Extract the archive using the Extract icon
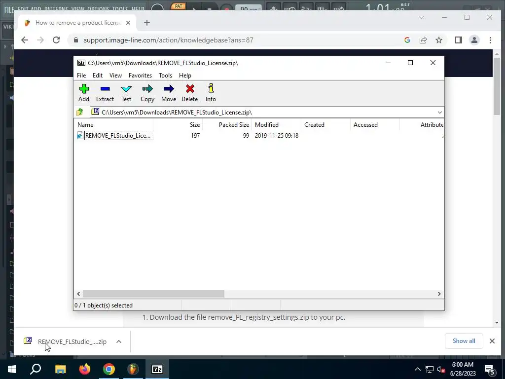 105,93
